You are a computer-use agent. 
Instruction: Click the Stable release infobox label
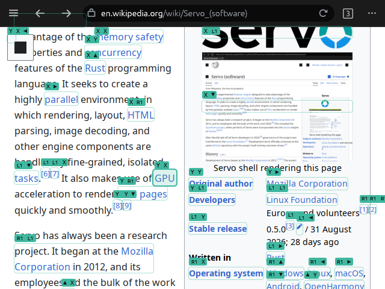(218, 229)
